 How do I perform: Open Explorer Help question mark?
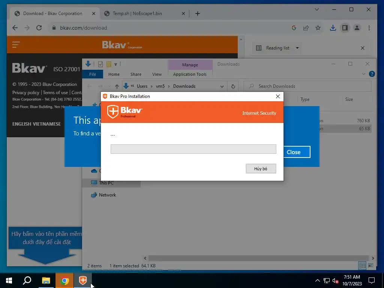click(x=372, y=74)
